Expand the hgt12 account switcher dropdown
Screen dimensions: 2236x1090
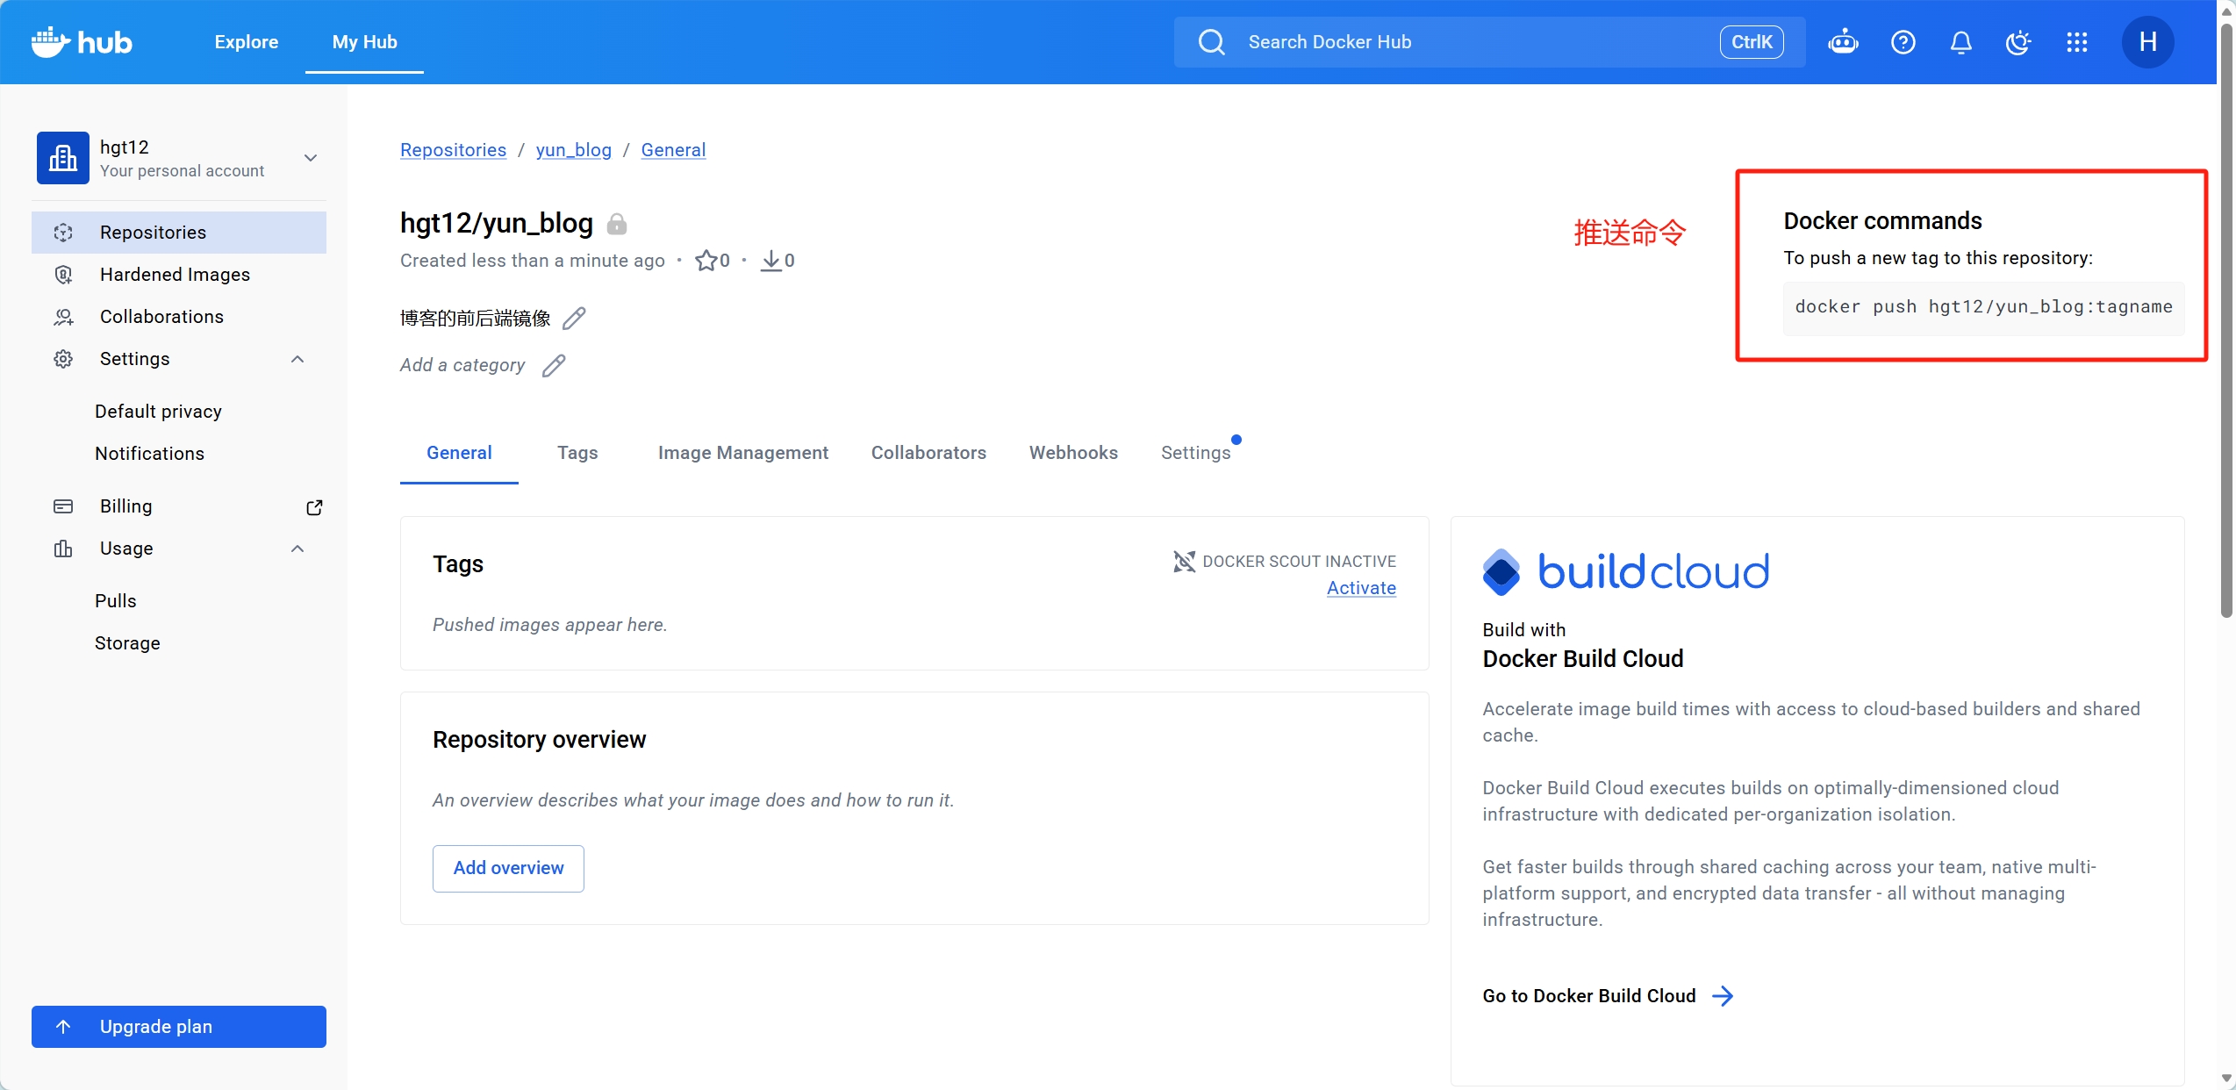pos(311,158)
